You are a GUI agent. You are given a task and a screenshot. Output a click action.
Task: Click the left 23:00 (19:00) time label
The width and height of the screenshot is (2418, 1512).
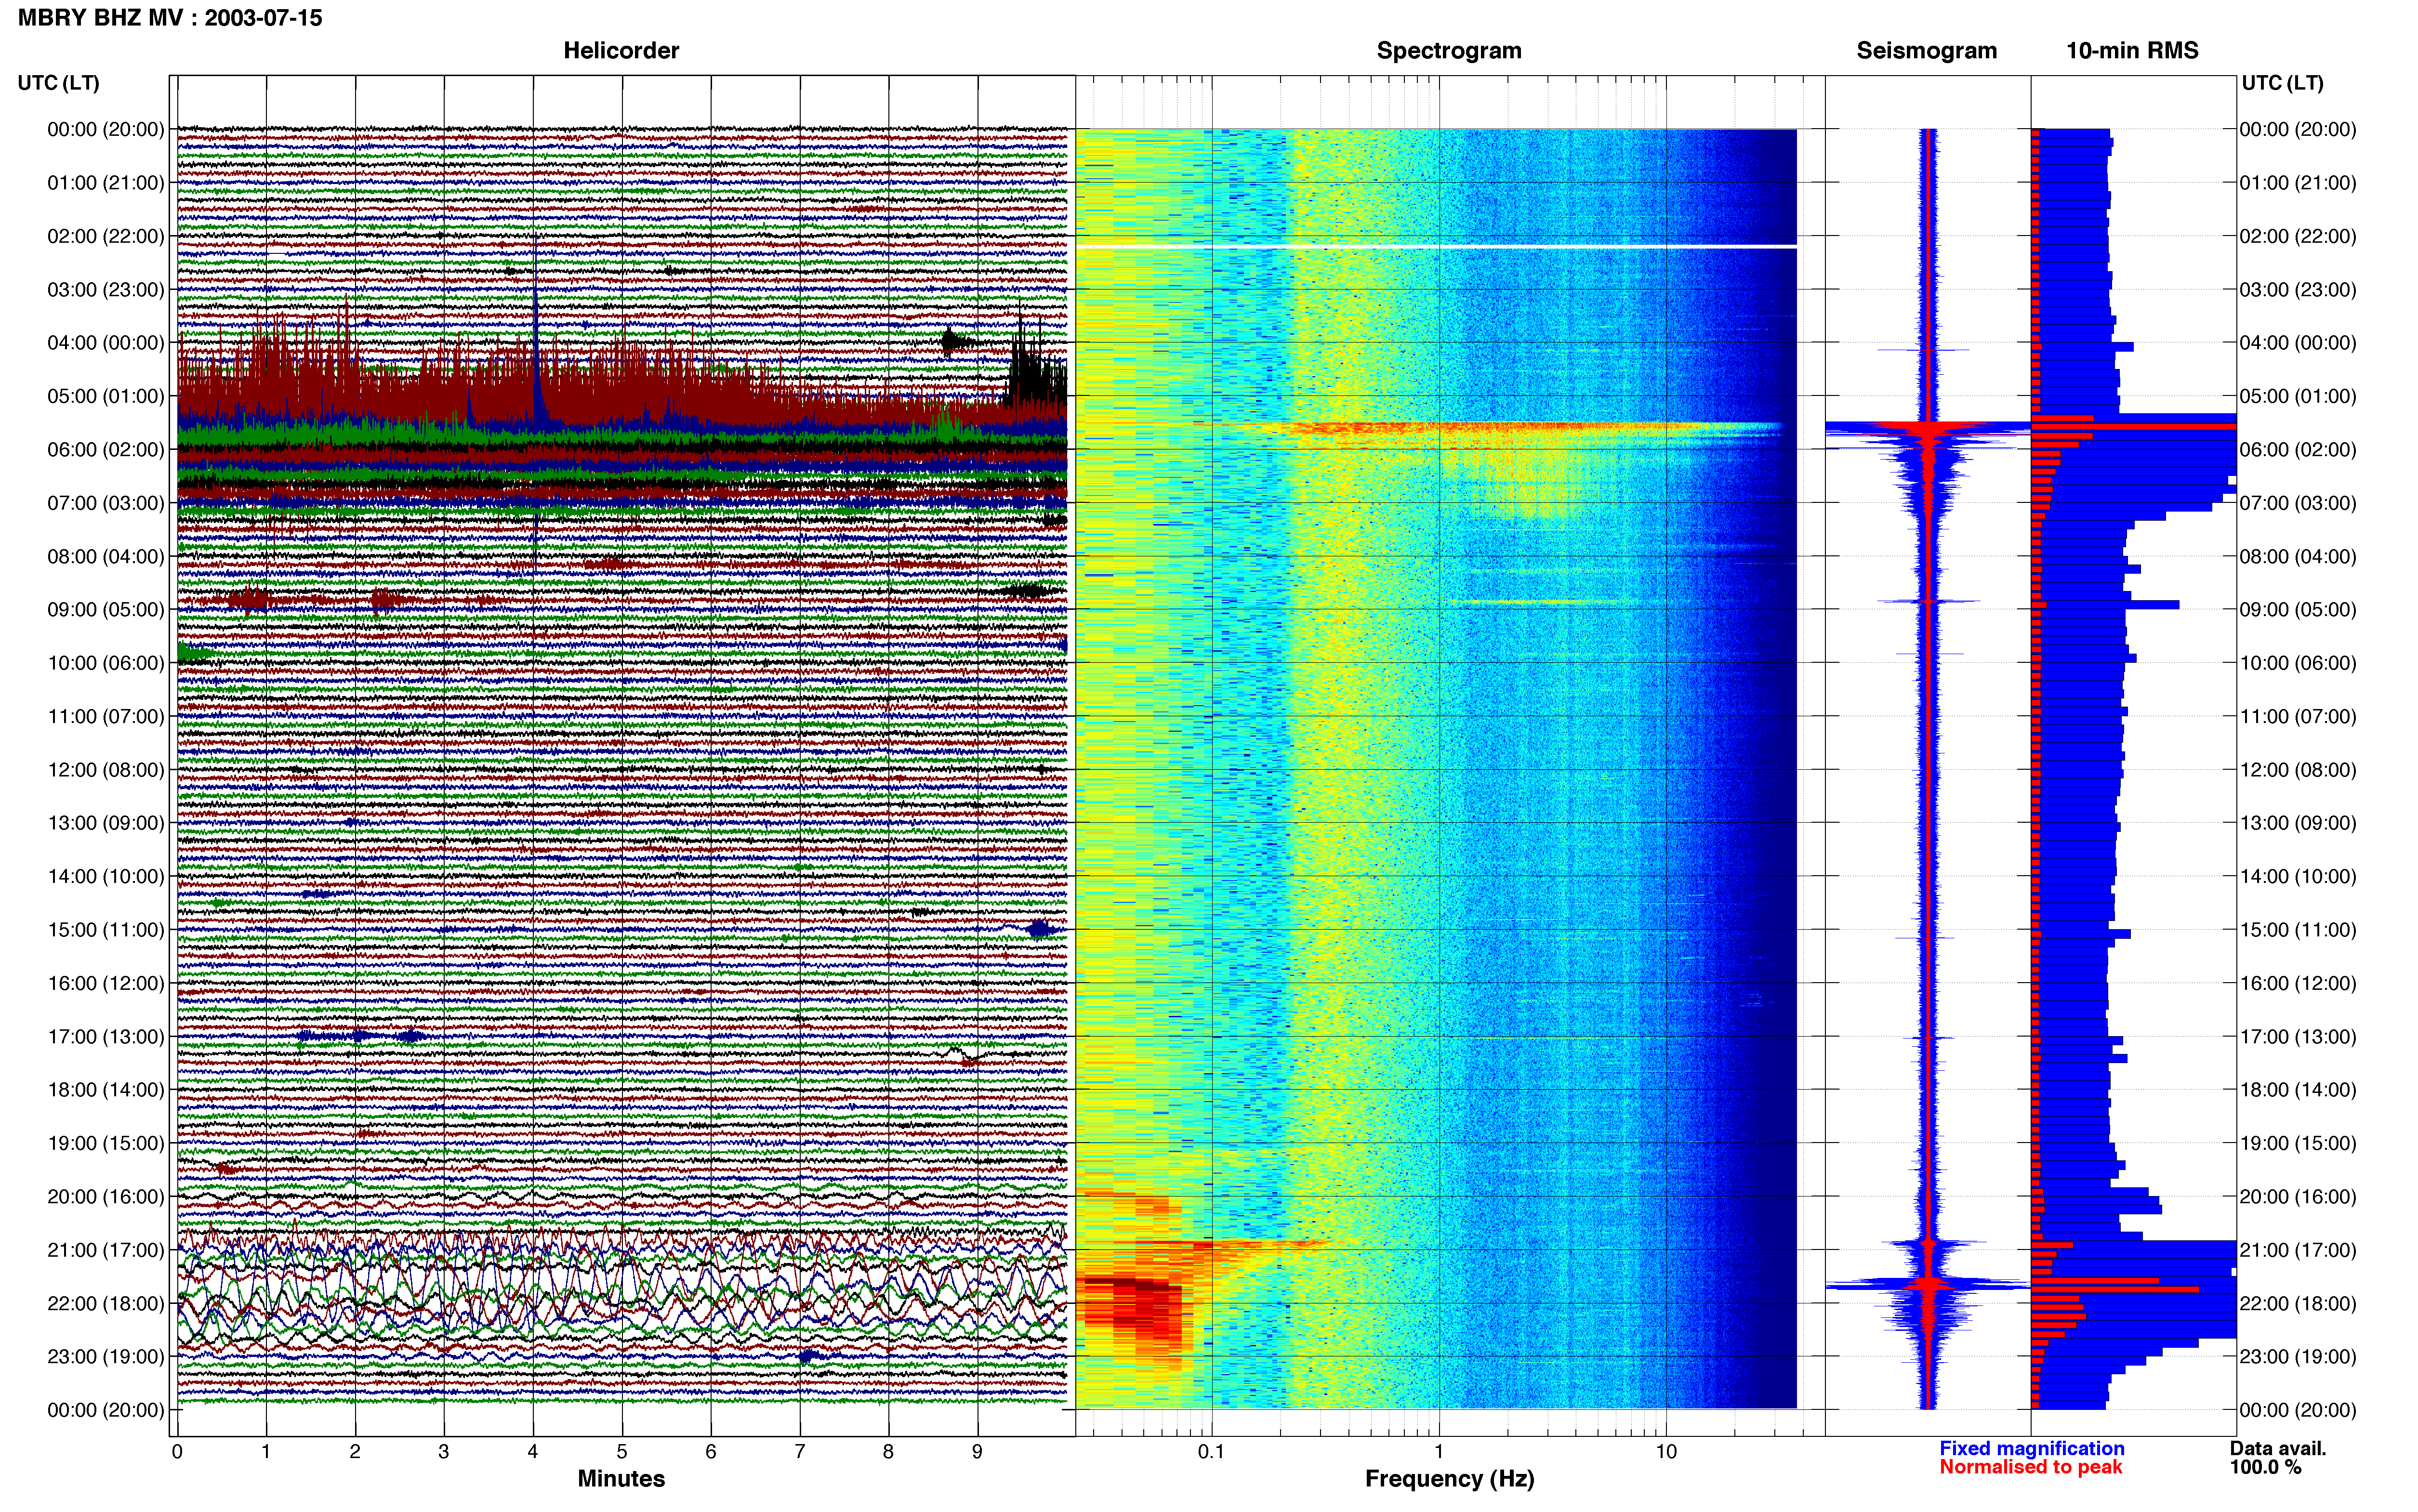tap(106, 1357)
